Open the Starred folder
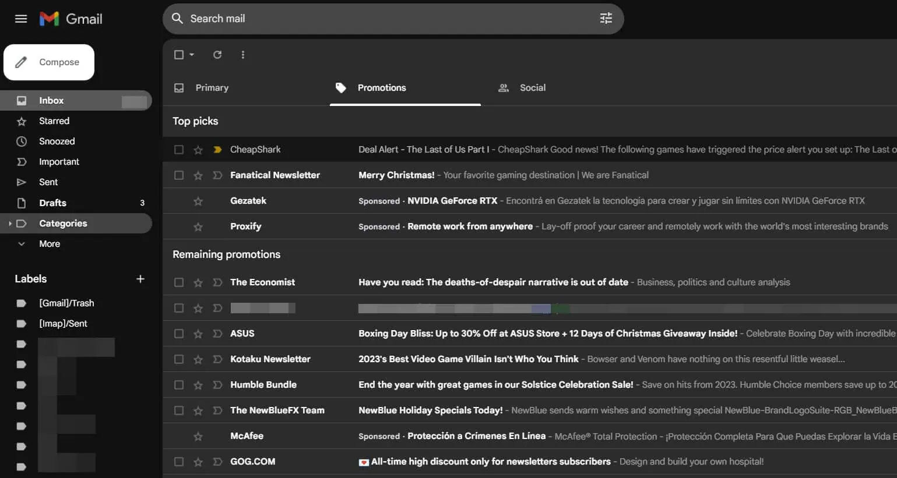 (x=76, y=121)
